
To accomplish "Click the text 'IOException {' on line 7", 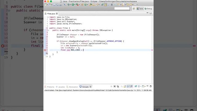I will (x=106, y=30).
